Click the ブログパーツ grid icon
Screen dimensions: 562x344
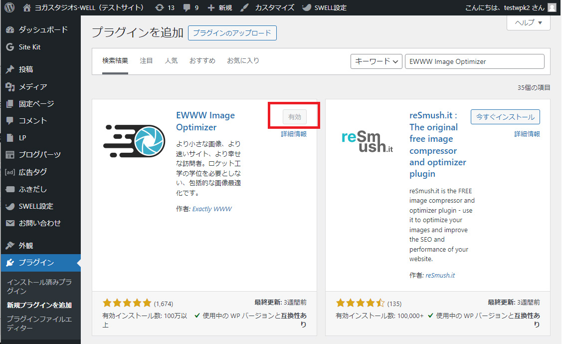tap(10, 155)
